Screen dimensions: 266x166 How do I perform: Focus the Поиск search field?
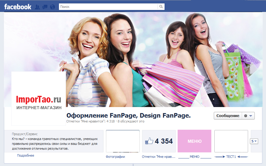click(108, 7)
